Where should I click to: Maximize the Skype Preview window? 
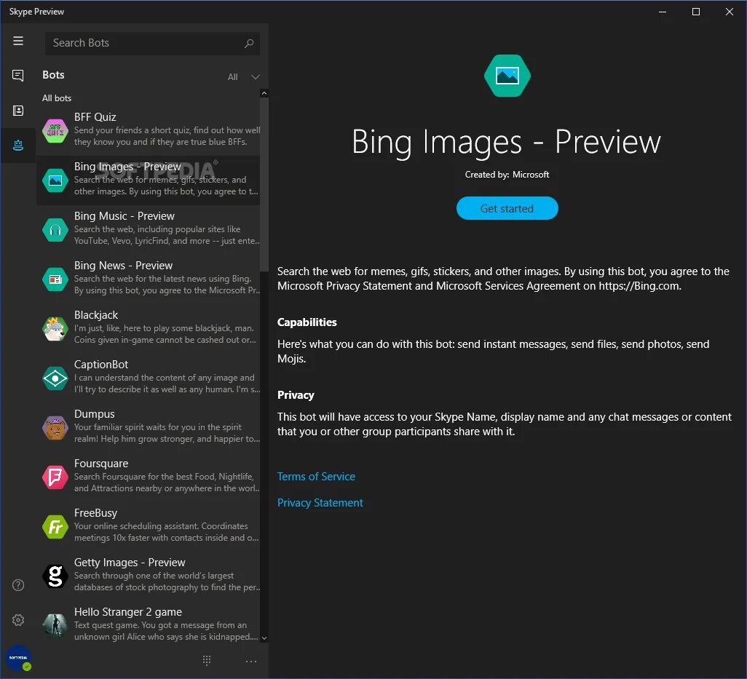(x=695, y=12)
